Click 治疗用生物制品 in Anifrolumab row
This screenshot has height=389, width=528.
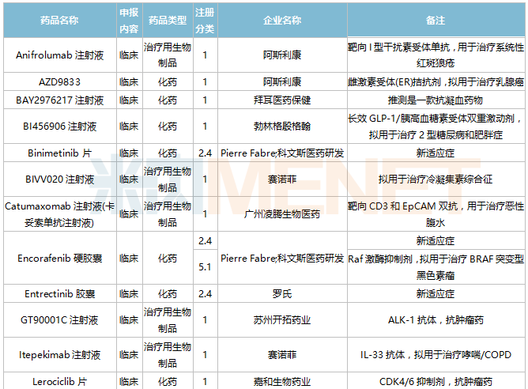(168, 55)
